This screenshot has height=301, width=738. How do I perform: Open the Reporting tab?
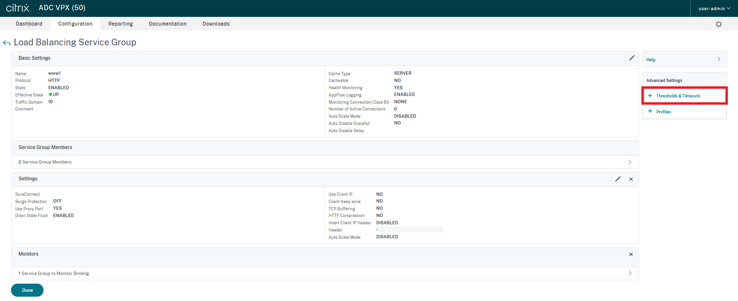(120, 24)
